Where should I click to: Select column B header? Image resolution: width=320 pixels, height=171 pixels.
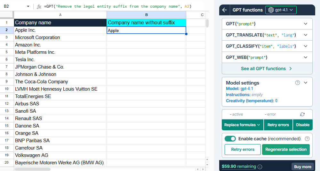(x=146, y=15)
